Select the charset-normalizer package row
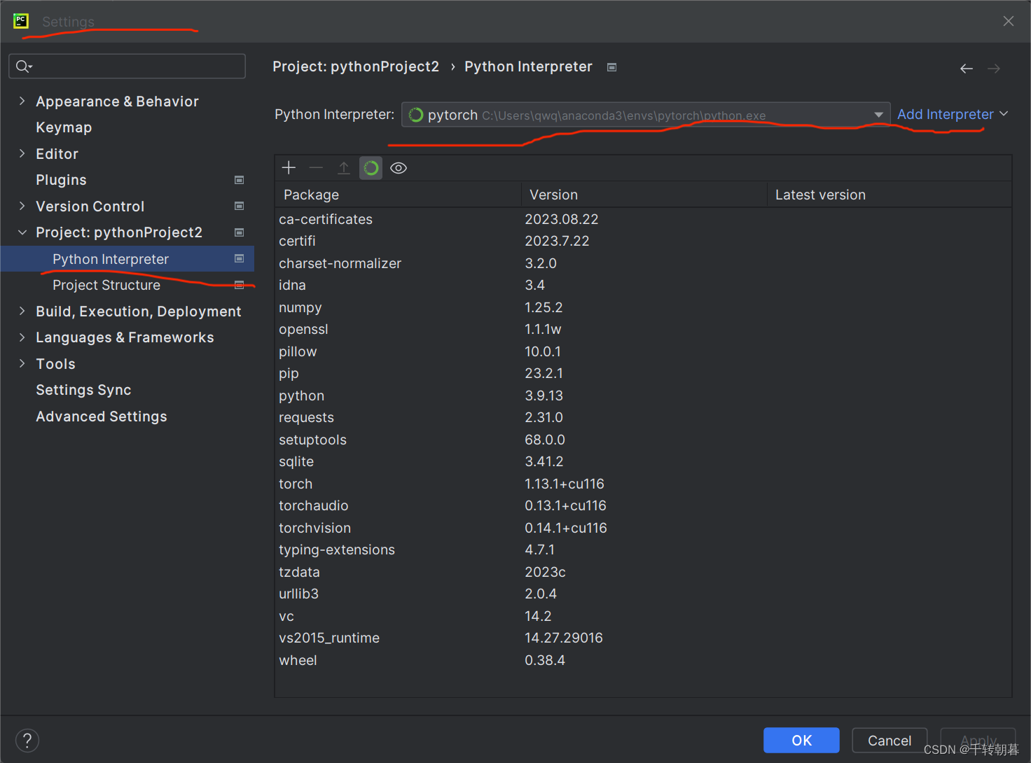Screen dimensions: 1031x763 tap(643, 263)
